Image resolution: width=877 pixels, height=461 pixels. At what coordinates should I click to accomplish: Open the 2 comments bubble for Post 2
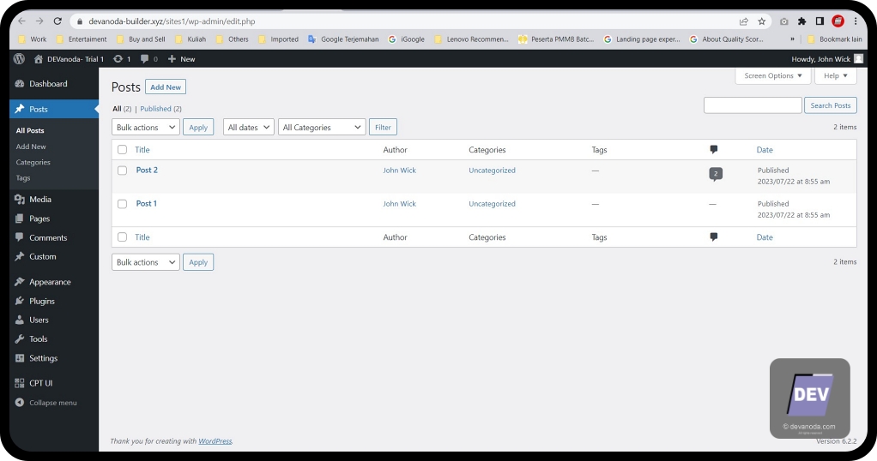(716, 174)
